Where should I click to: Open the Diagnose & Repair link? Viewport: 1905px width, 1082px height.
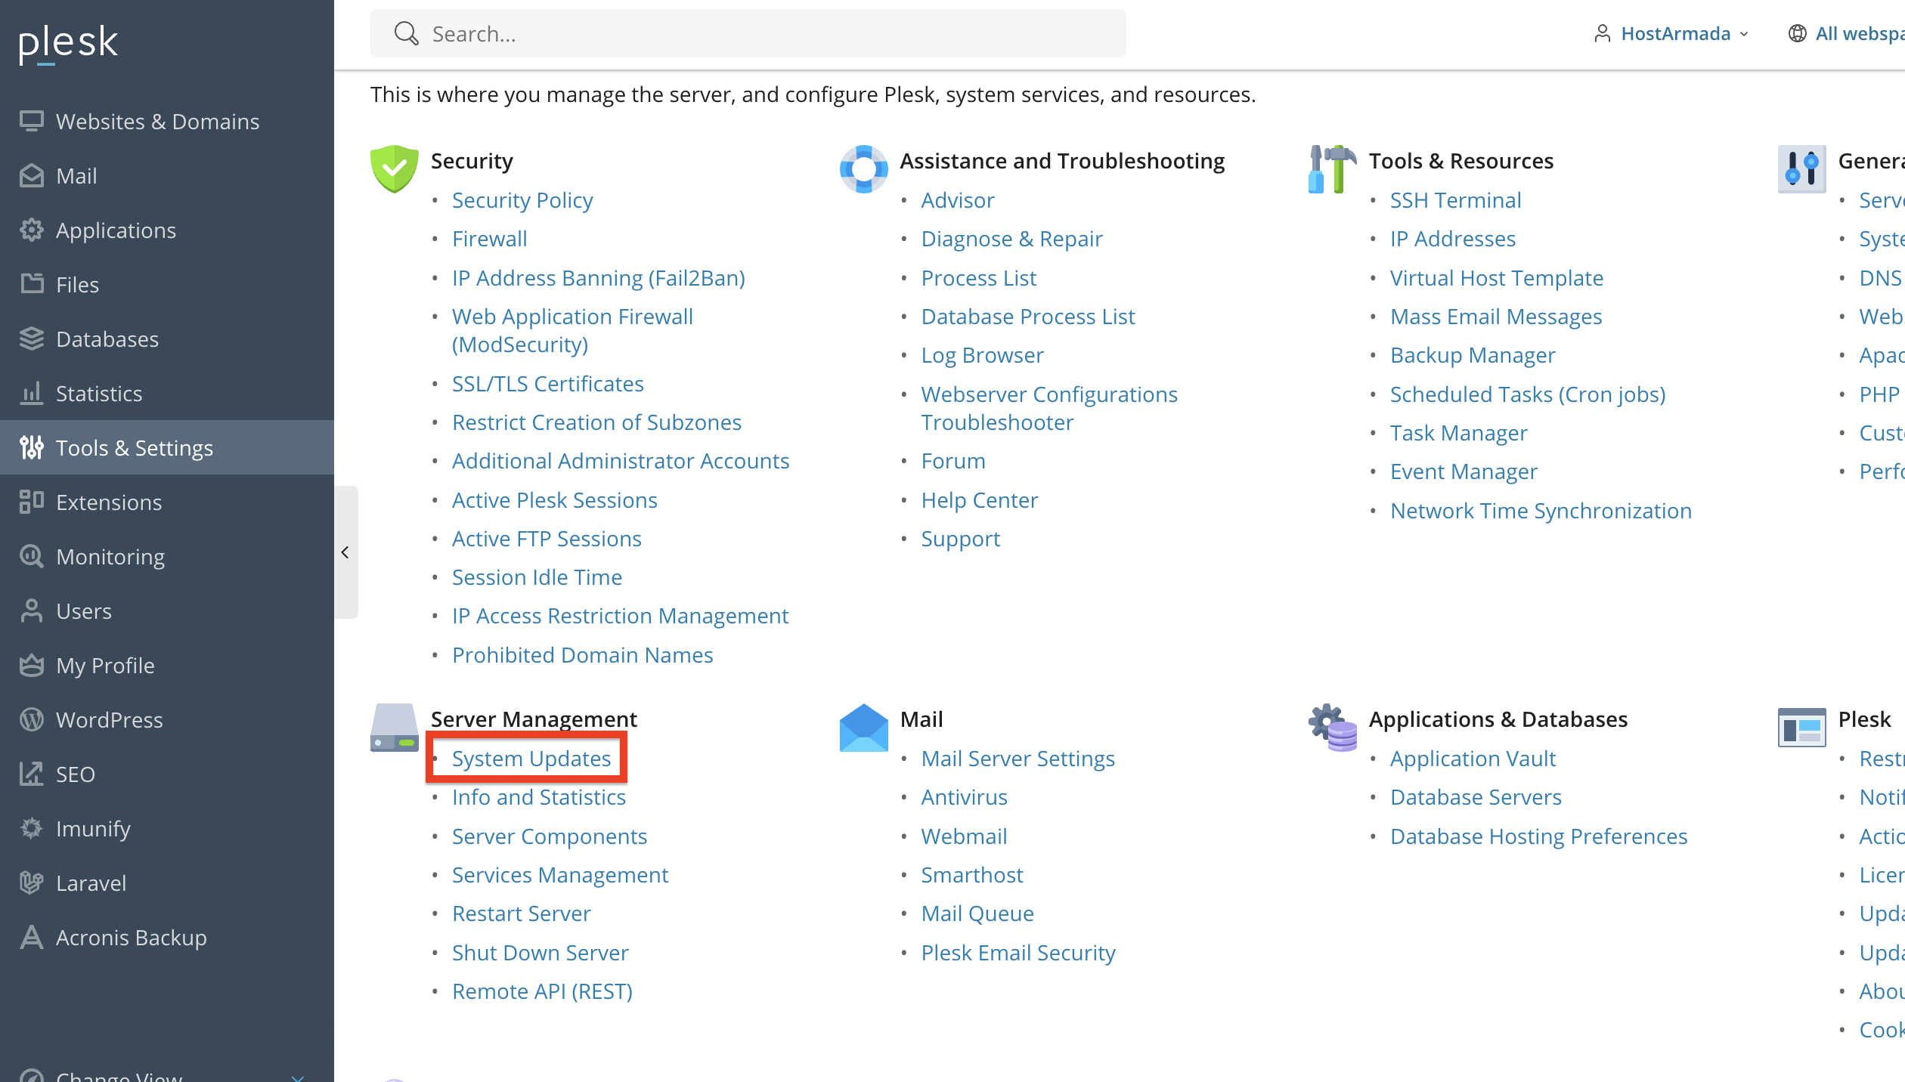pos(1011,238)
